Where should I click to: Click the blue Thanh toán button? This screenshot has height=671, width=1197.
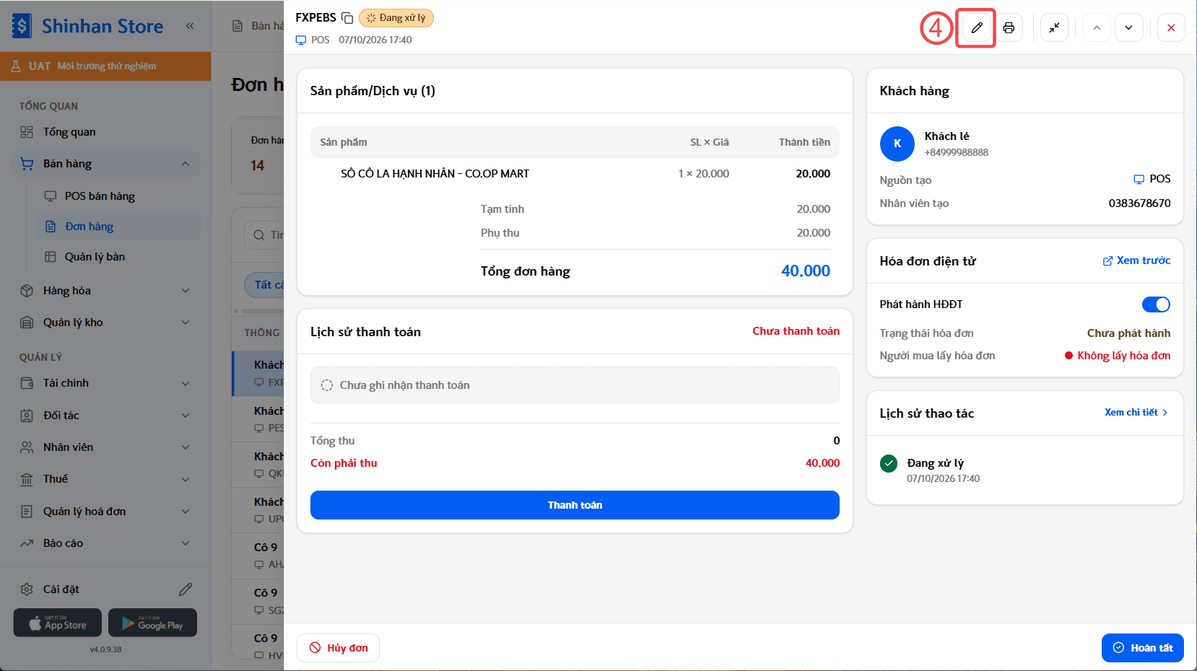coord(575,505)
